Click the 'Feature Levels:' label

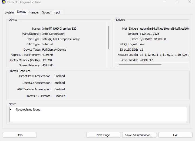click(x=128, y=55)
